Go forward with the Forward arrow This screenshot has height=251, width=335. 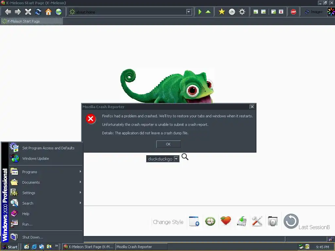click(18, 12)
